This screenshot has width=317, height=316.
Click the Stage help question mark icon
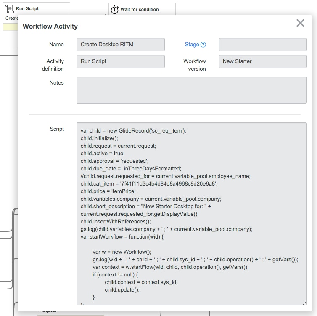(x=203, y=45)
